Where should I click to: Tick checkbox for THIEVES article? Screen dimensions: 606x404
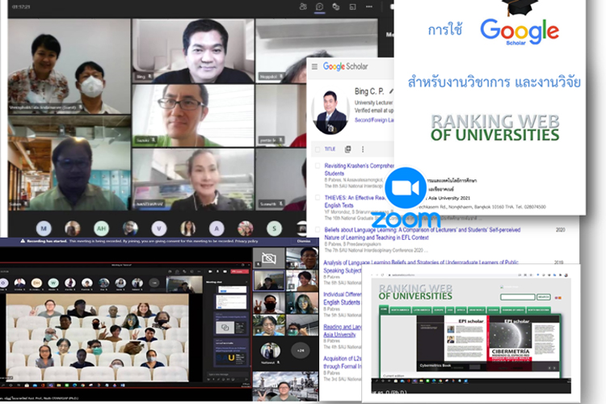pyautogui.click(x=318, y=197)
